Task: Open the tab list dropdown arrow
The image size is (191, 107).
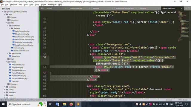Action: pos(189,8)
